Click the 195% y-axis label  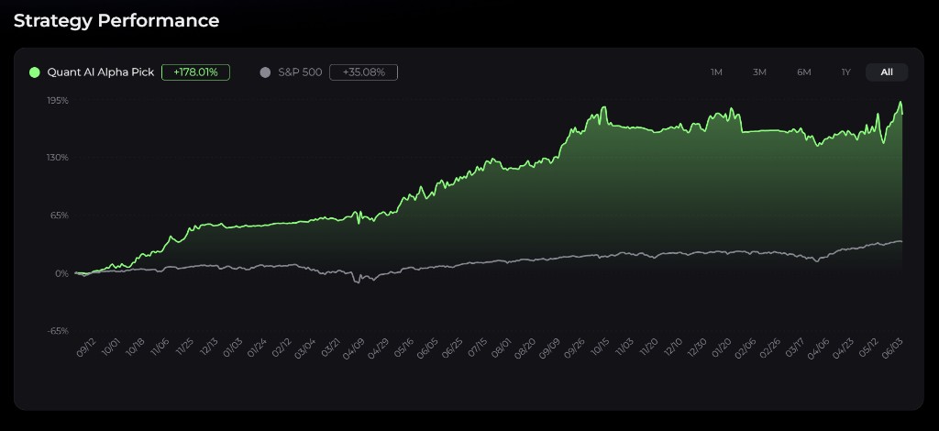[x=58, y=101]
